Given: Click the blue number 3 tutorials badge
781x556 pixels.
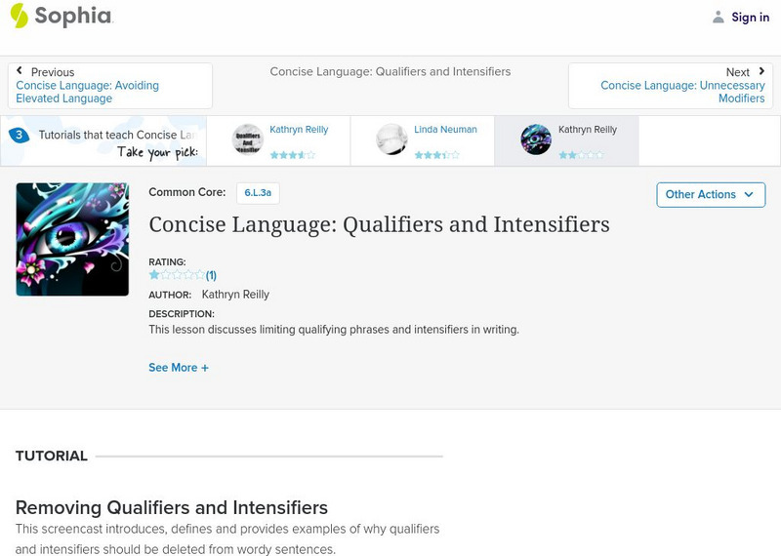Looking at the screenshot, I should coord(18,136).
